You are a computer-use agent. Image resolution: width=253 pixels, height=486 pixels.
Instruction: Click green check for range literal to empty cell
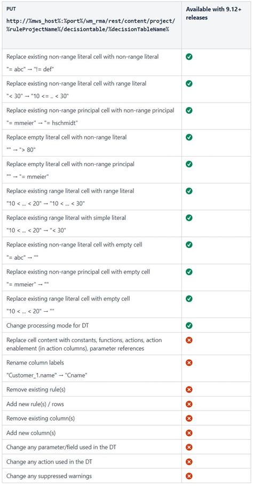coord(189,298)
